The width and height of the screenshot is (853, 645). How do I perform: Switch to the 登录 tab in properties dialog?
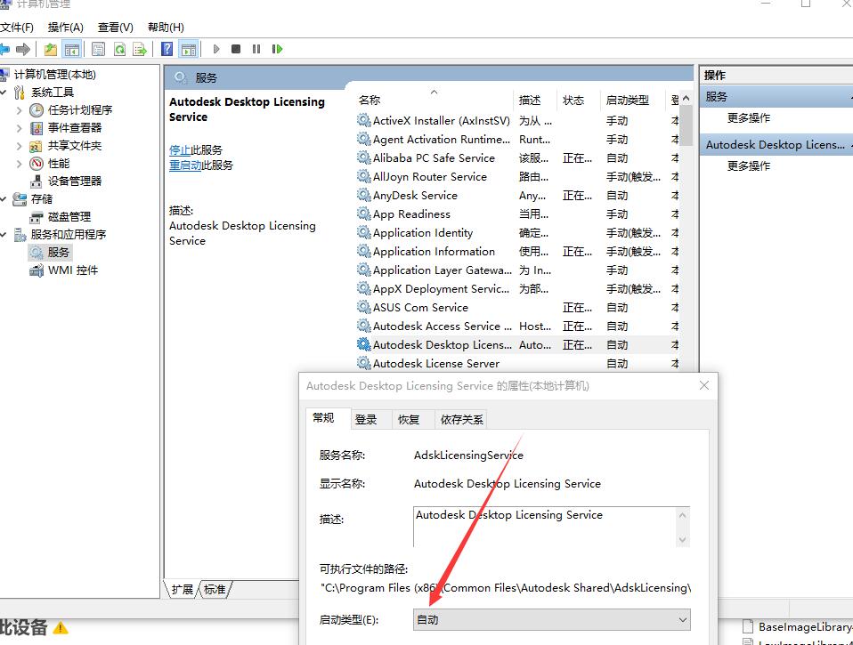(x=366, y=420)
